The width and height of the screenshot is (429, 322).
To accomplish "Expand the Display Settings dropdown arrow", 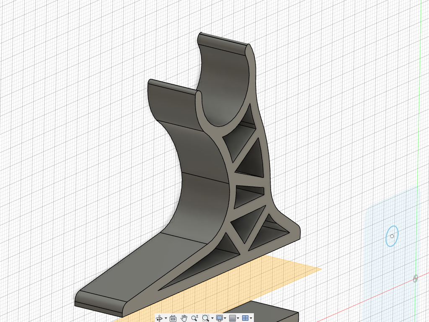I will click(225, 318).
